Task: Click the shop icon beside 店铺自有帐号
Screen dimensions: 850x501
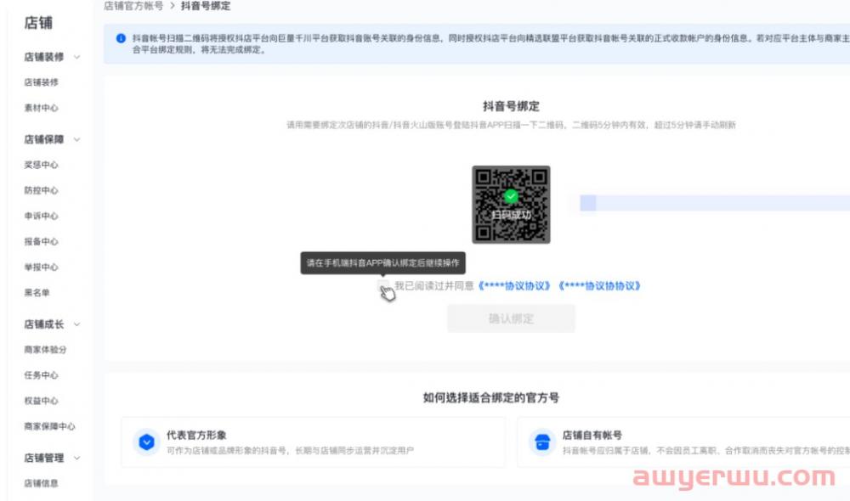Action: point(542,442)
